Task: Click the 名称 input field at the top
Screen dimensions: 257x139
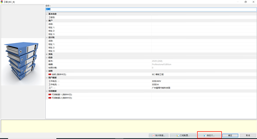Action: pos(151,9)
